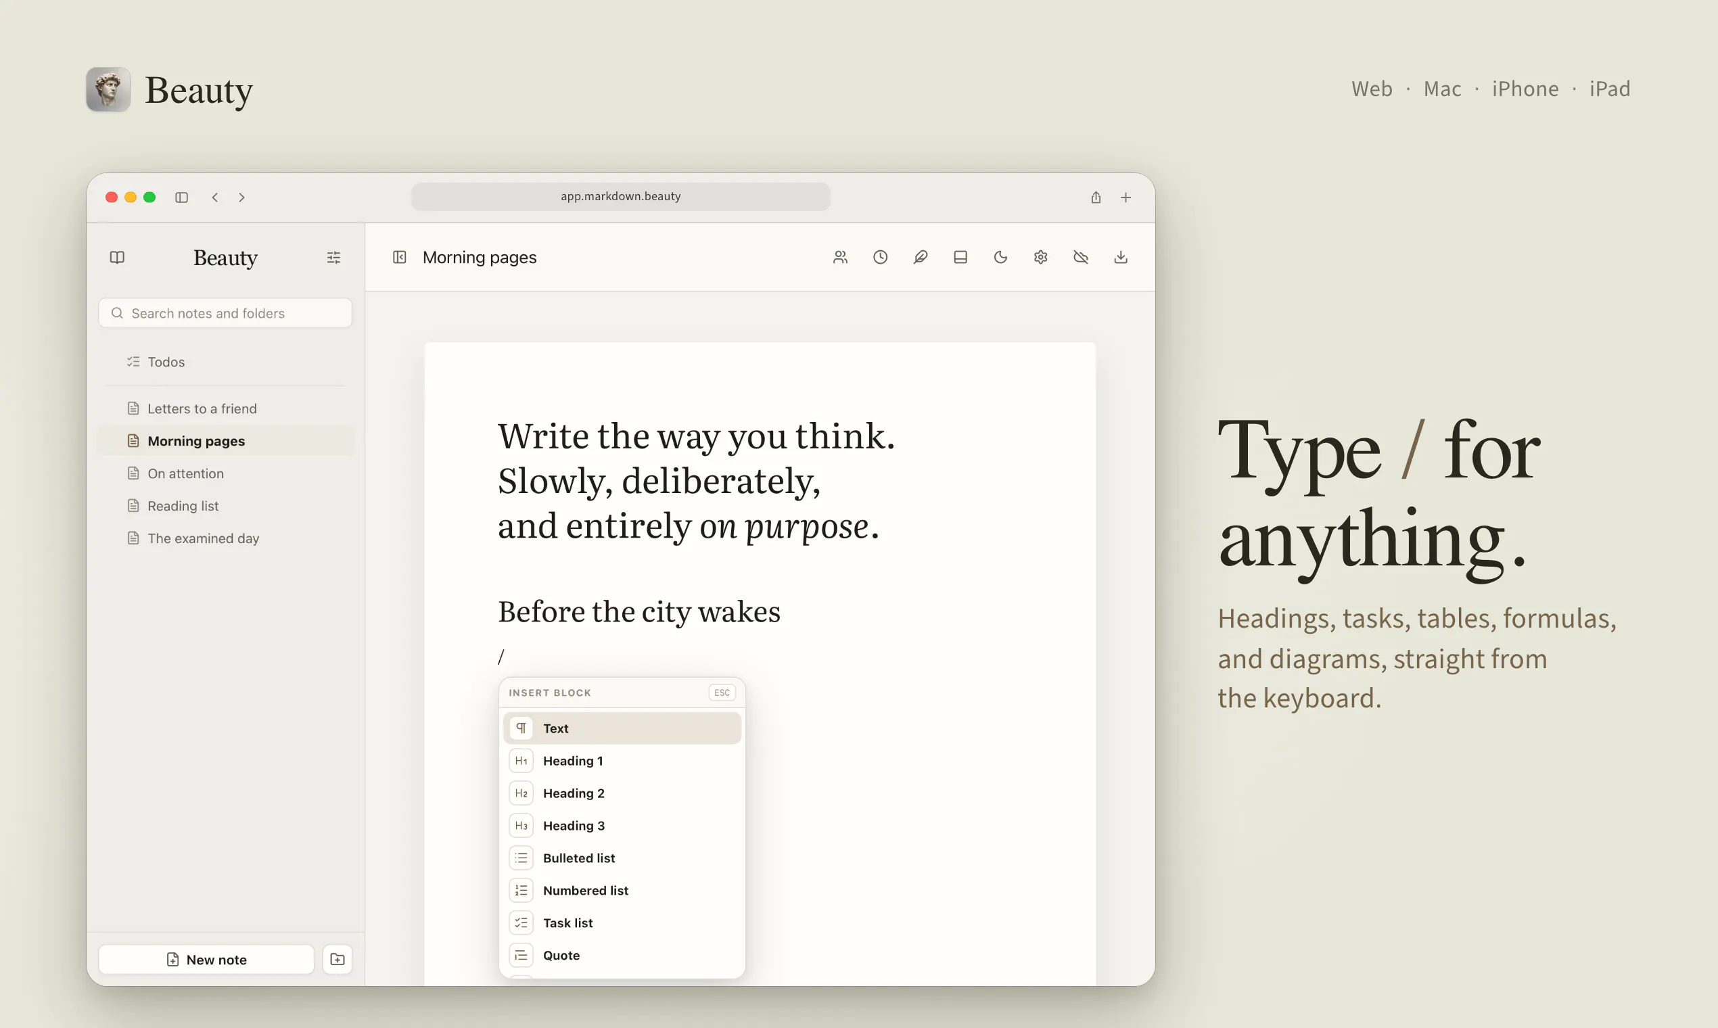The image size is (1718, 1028).
Task: Click the app.markdown.beauty address bar
Action: tap(621, 197)
